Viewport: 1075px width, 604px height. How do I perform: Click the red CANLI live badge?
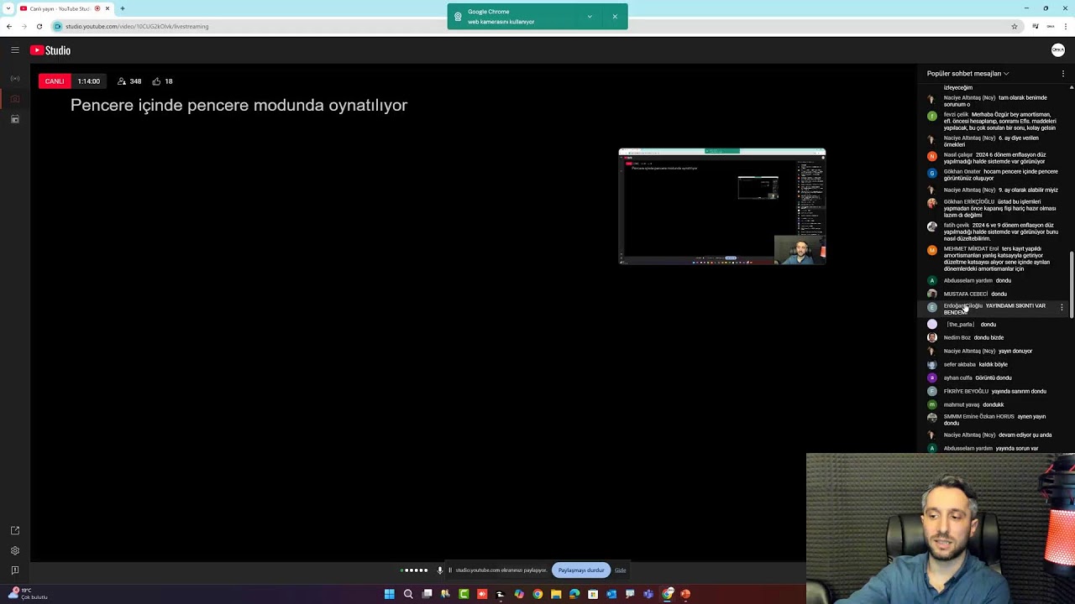(55, 81)
